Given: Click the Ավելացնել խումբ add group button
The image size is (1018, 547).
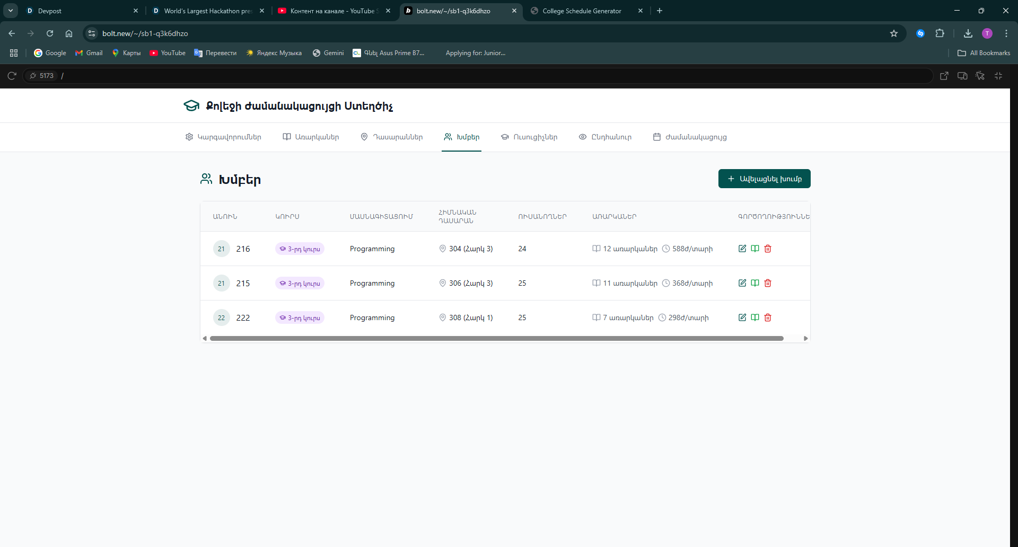Looking at the screenshot, I should click(x=765, y=179).
